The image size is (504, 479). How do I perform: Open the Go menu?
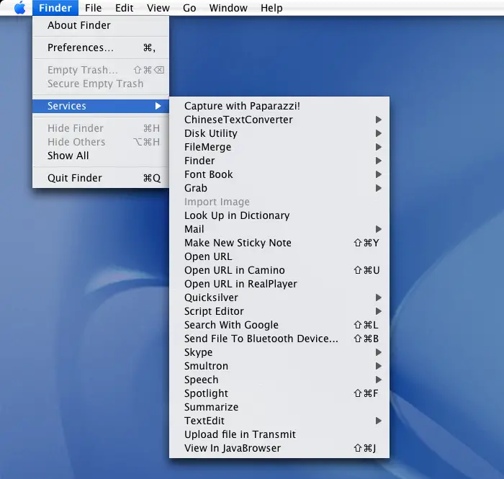(189, 8)
